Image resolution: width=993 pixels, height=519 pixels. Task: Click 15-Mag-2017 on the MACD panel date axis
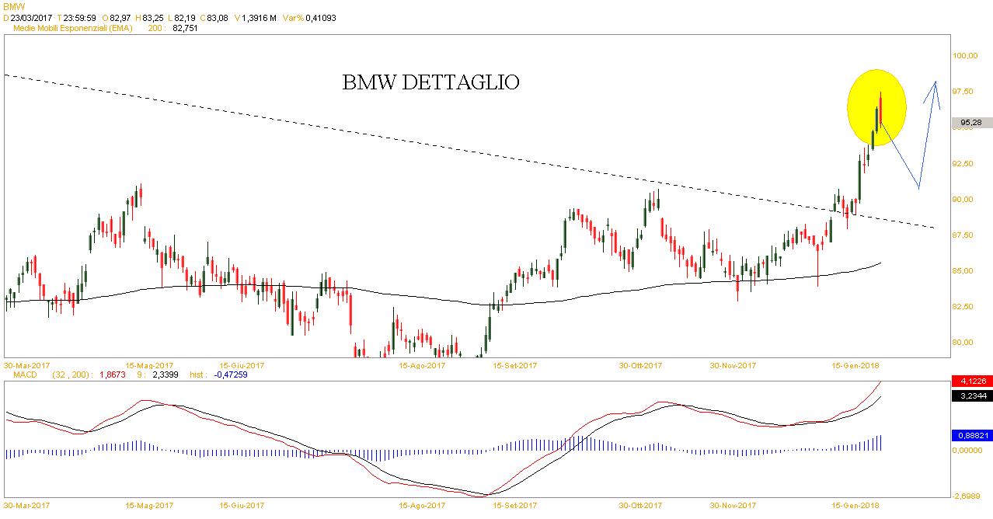click(148, 504)
